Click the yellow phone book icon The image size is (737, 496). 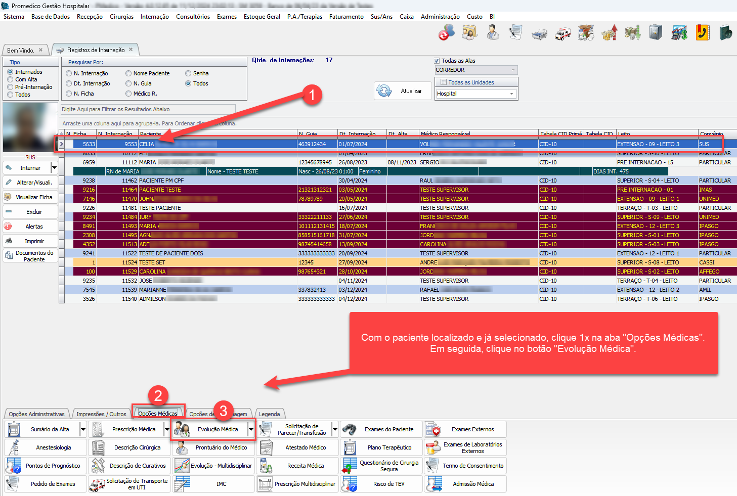(702, 33)
